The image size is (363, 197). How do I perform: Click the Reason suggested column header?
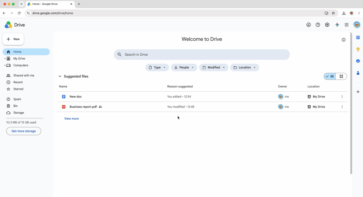[180, 86]
